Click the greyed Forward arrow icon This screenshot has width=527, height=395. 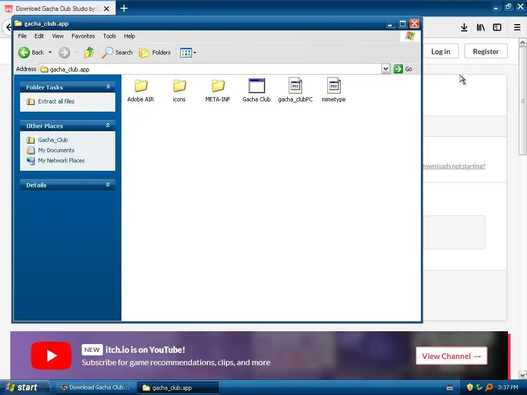point(64,52)
